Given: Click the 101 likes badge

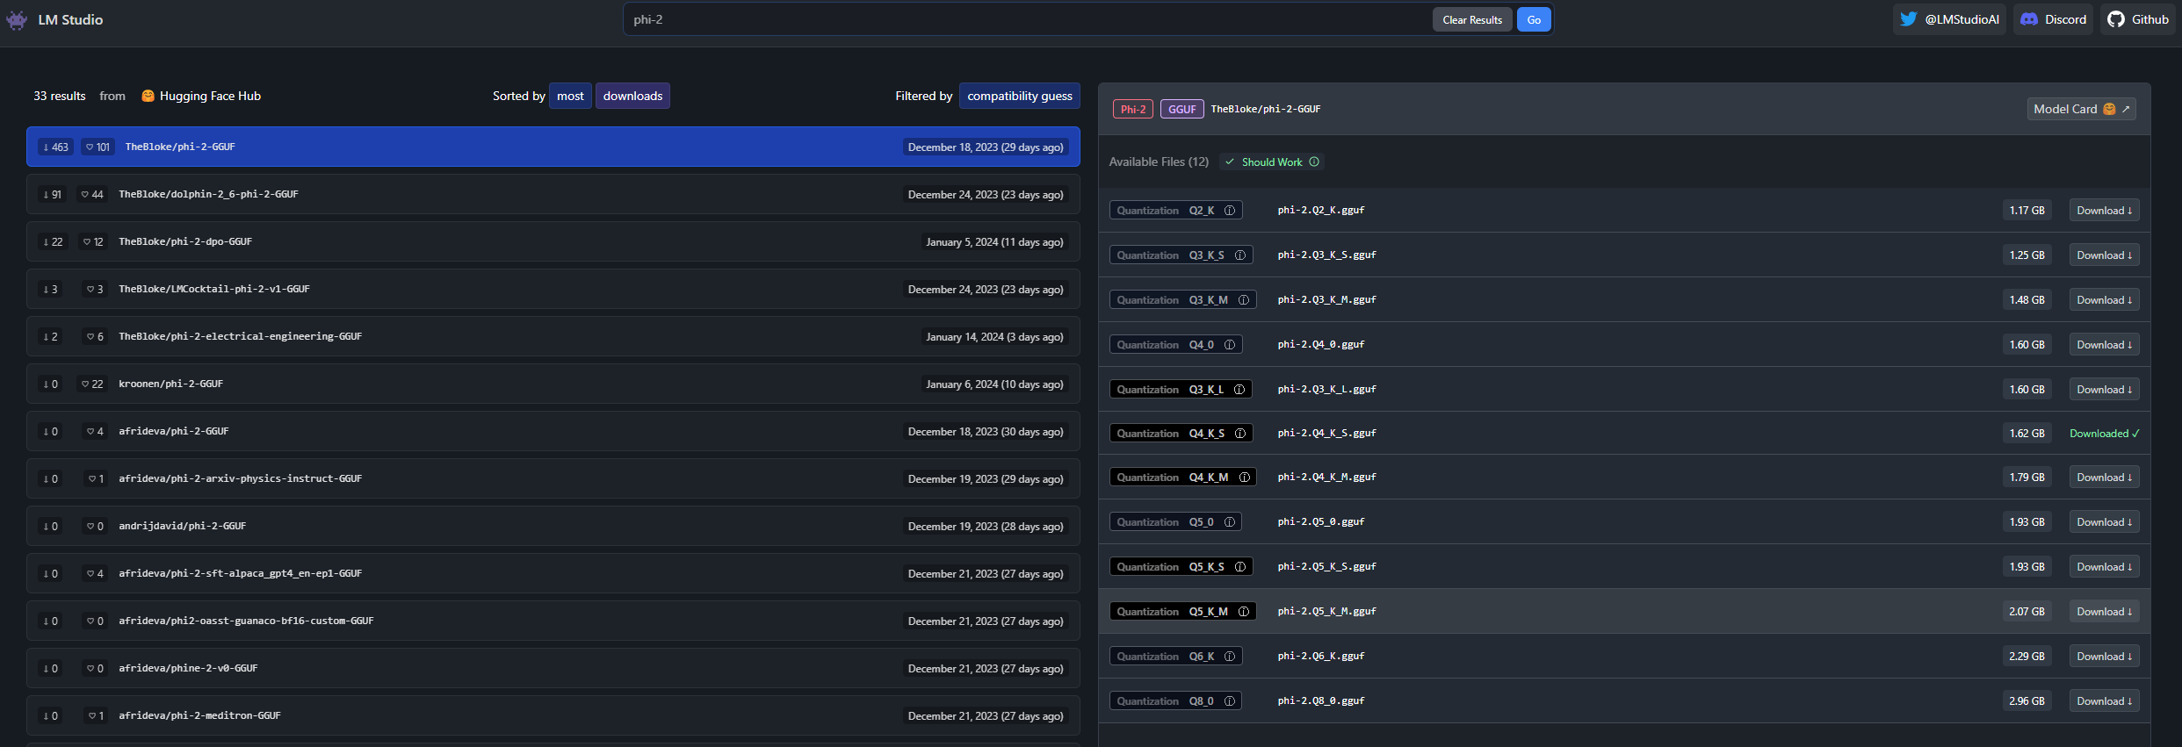Looking at the screenshot, I should click(98, 147).
